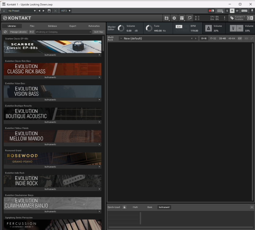The height and width of the screenshot is (230, 255).
Task: Expand Instruments dropdown under Rosewood Grand Piano
Action: tap(99, 167)
